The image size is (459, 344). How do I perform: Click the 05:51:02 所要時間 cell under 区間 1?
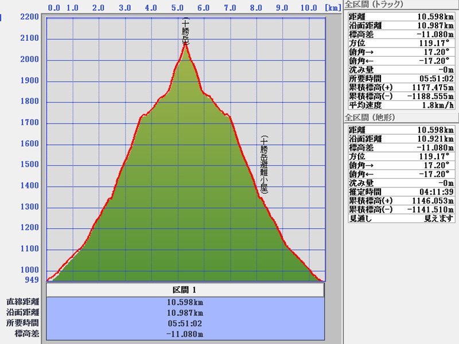click(185, 323)
